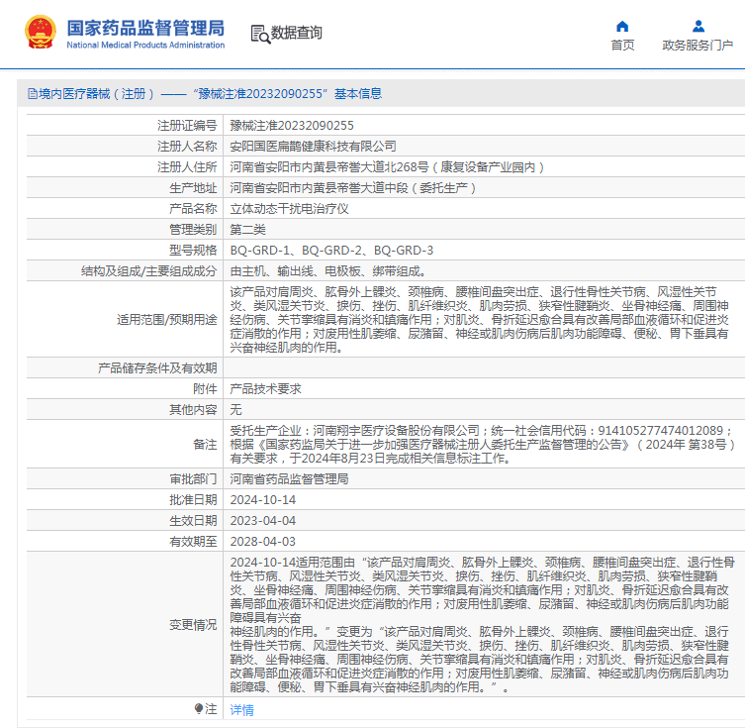
Task: Click product name 立体动态干扰电治疗仪
Action: [289, 209]
